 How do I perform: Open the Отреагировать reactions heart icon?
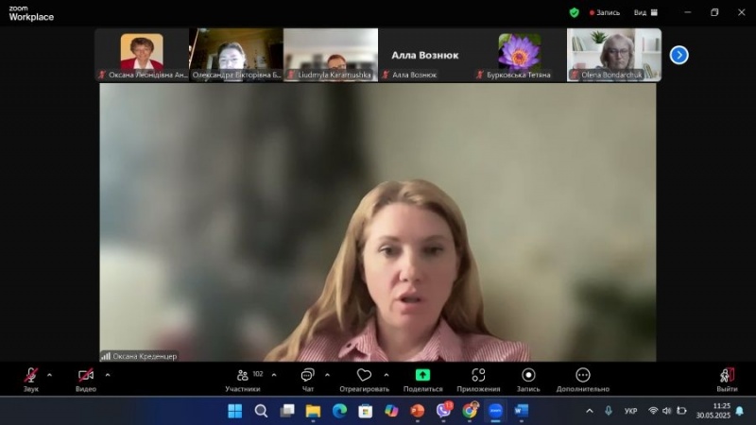point(364,376)
